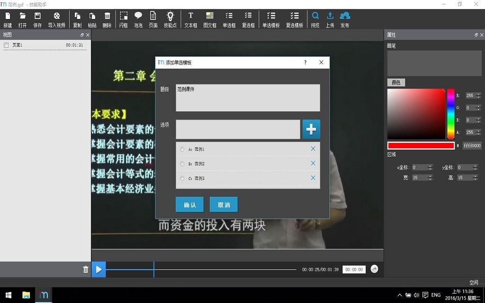Click the 选项 option input field
485x303 pixels.
tap(238, 129)
